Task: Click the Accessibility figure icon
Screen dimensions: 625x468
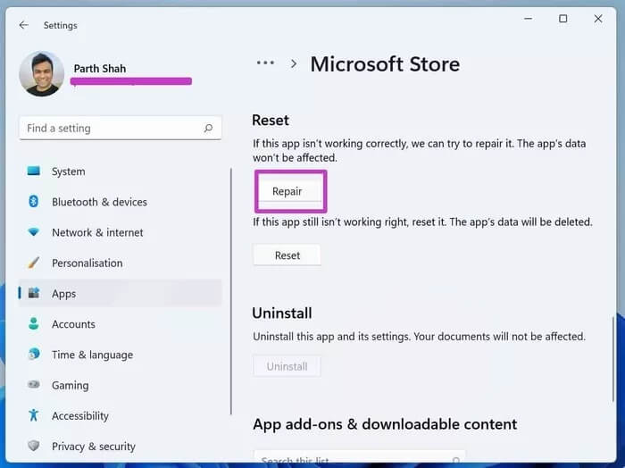Action: tap(34, 415)
